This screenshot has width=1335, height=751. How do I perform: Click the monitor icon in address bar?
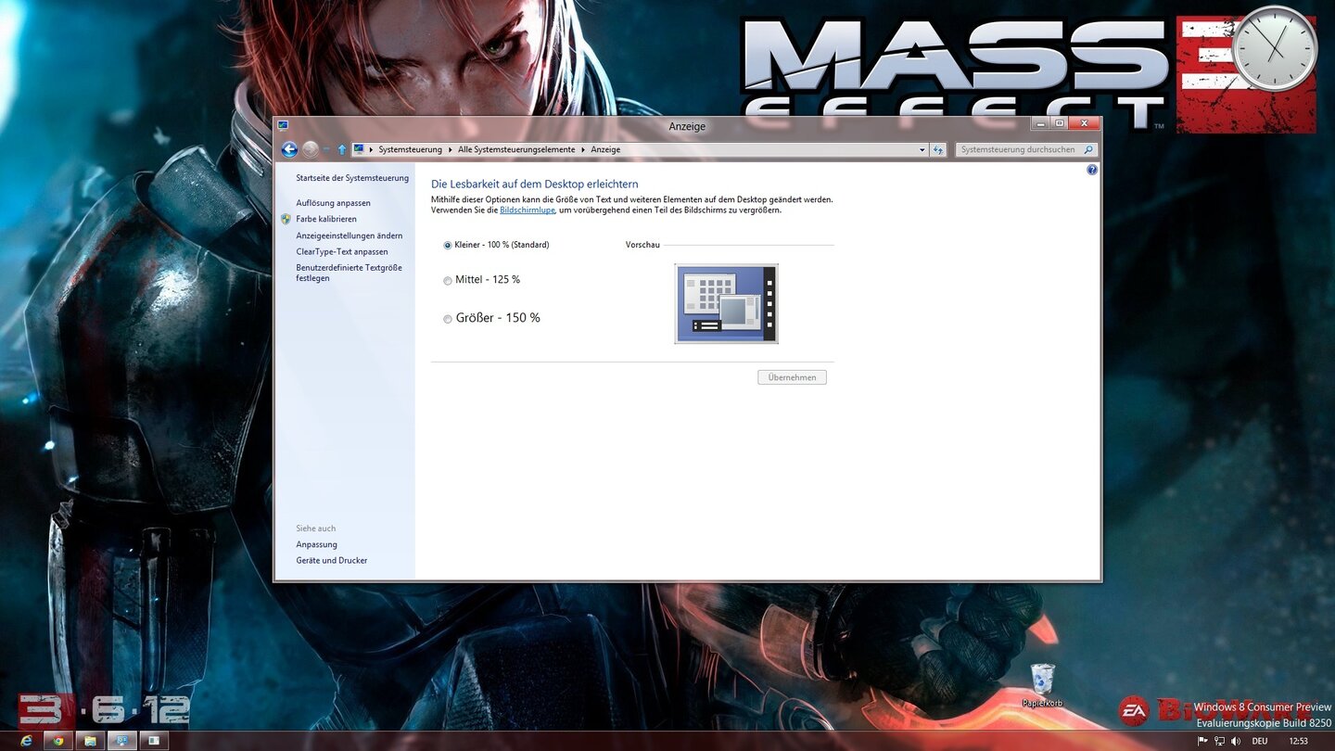[x=359, y=149]
